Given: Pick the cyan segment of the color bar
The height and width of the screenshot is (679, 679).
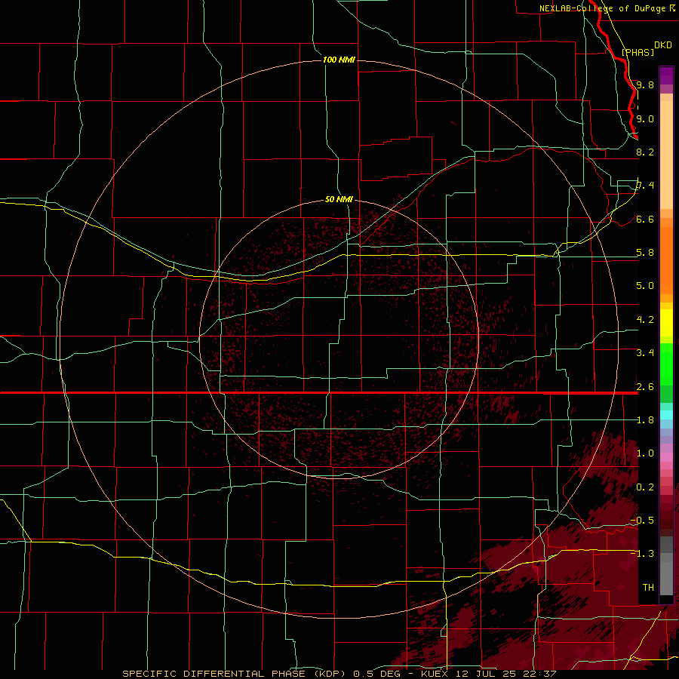Looking at the screenshot, I should click(666, 415).
